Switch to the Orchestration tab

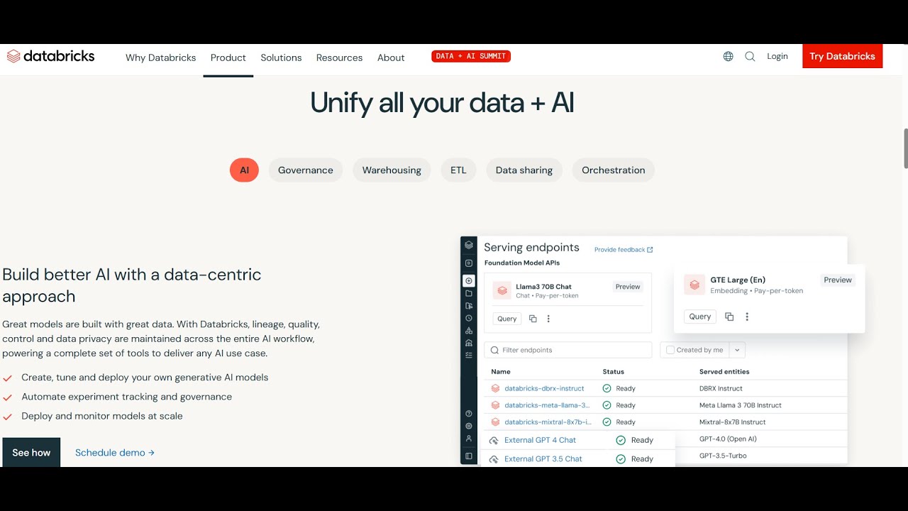(x=614, y=170)
